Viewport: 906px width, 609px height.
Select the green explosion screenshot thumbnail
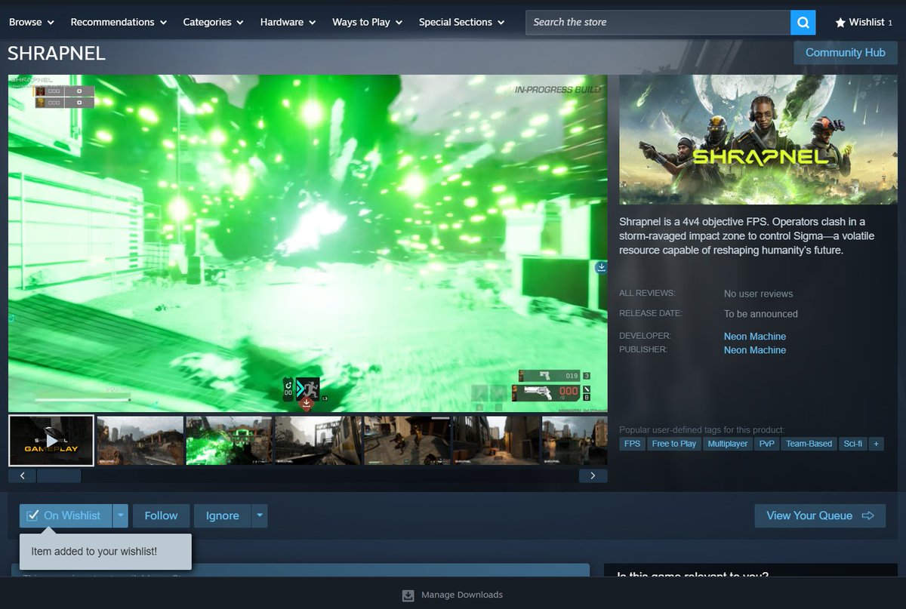(230, 441)
